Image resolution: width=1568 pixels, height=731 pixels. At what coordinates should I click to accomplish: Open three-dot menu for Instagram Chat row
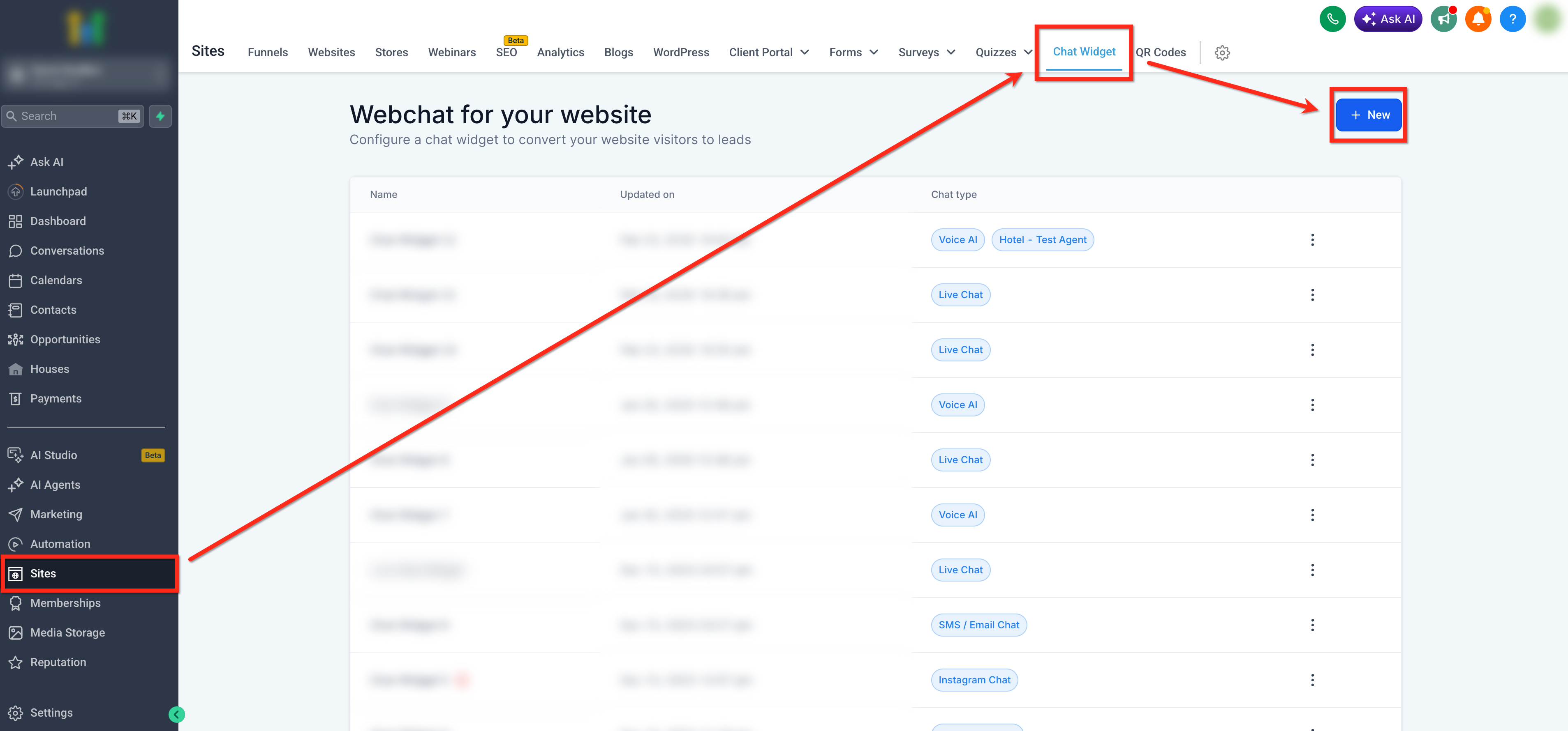1312,680
